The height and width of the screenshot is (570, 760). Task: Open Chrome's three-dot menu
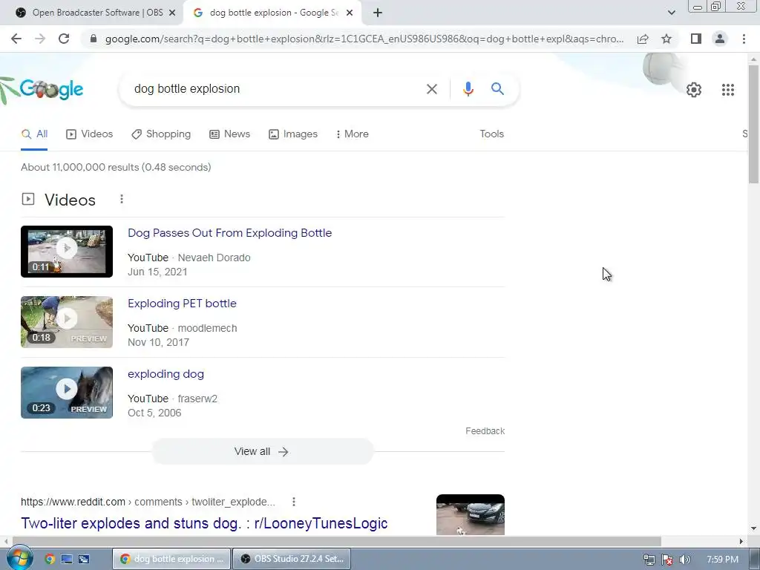coord(744,39)
